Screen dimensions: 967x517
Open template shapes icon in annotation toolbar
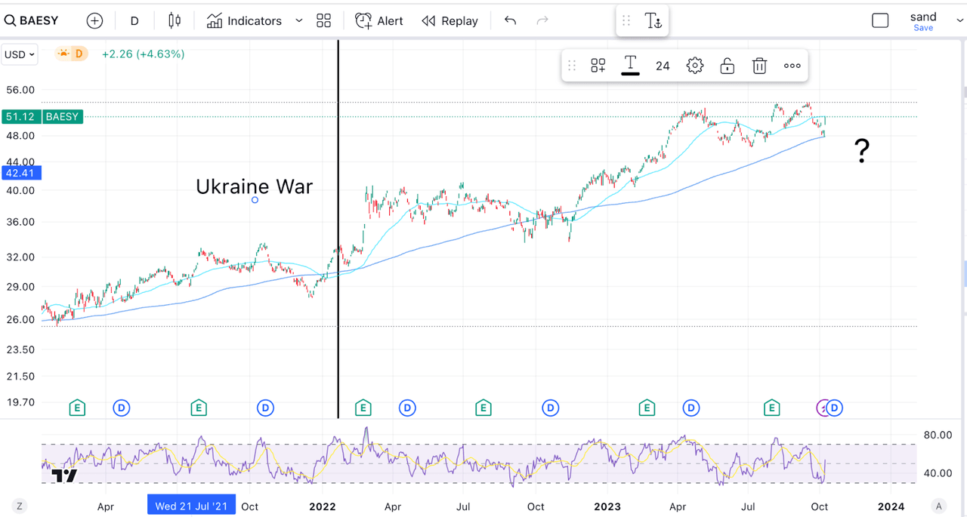coord(598,66)
